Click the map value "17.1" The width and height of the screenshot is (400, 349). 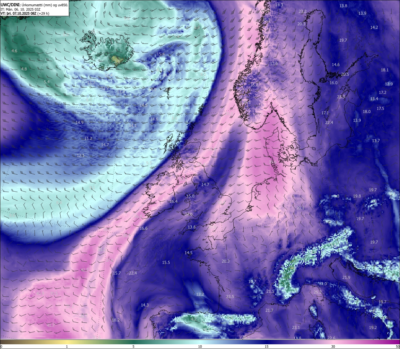point(325,113)
